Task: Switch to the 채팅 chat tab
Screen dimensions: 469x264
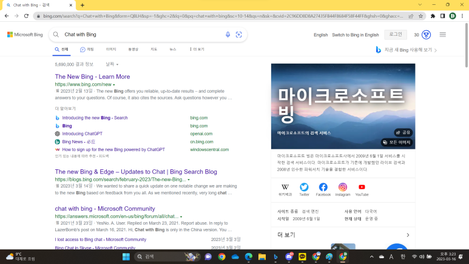Action: pos(87,49)
